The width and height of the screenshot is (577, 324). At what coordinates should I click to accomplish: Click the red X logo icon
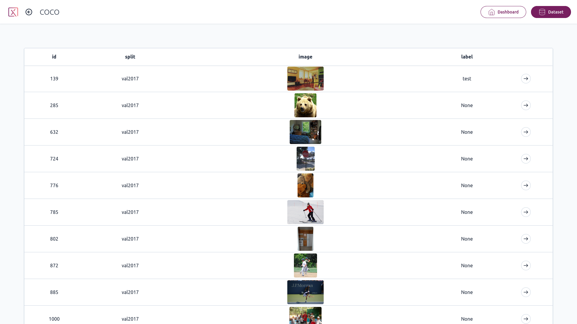coord(13,12)
